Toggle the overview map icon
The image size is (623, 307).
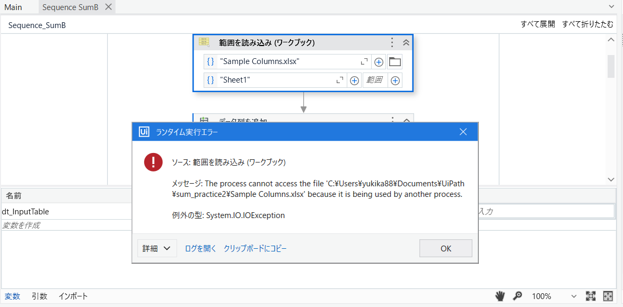pyautogui.click(x=608, y=296)
